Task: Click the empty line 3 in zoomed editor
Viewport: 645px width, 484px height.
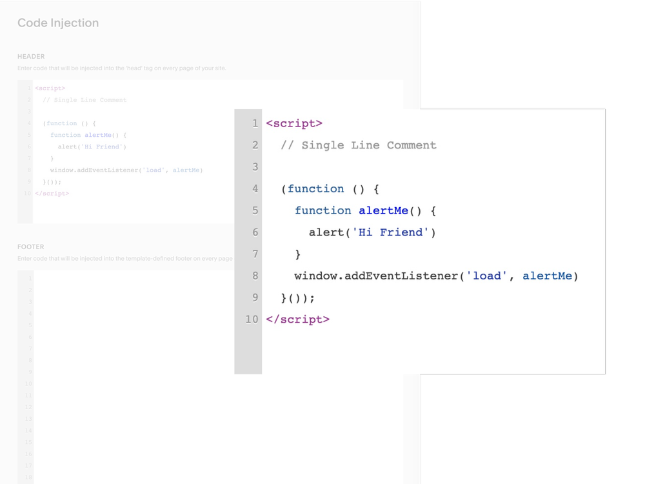Action: pyautogui.click(x=433, y=167)
